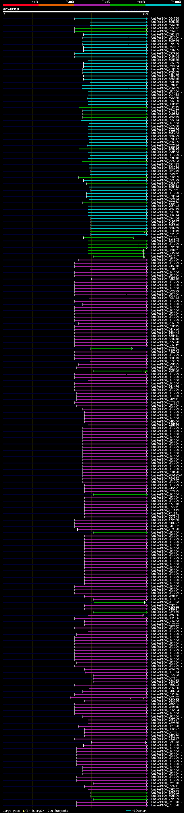Click the green ~80% identity legend segment
The image size is (184, 813).
pyautogui.click(x=128, y=5)
